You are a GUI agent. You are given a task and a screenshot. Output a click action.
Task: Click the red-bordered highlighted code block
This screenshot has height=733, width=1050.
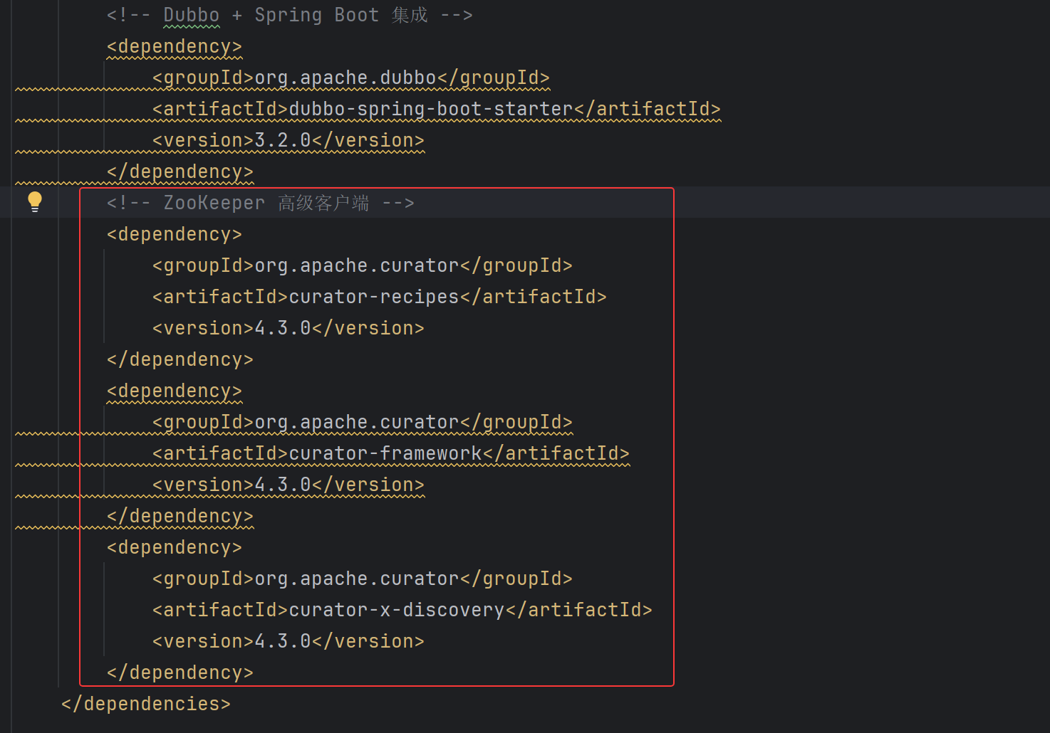click(x=376, y=437)
